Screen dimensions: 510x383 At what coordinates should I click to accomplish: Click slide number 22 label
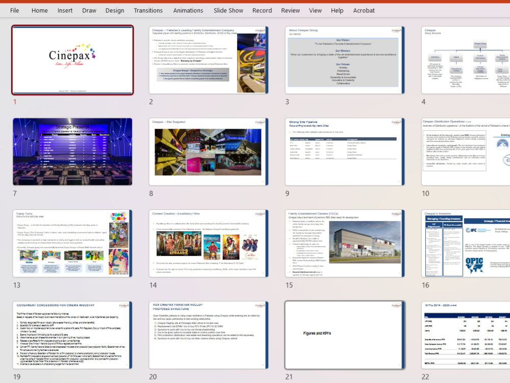click(x=425, y=377)
